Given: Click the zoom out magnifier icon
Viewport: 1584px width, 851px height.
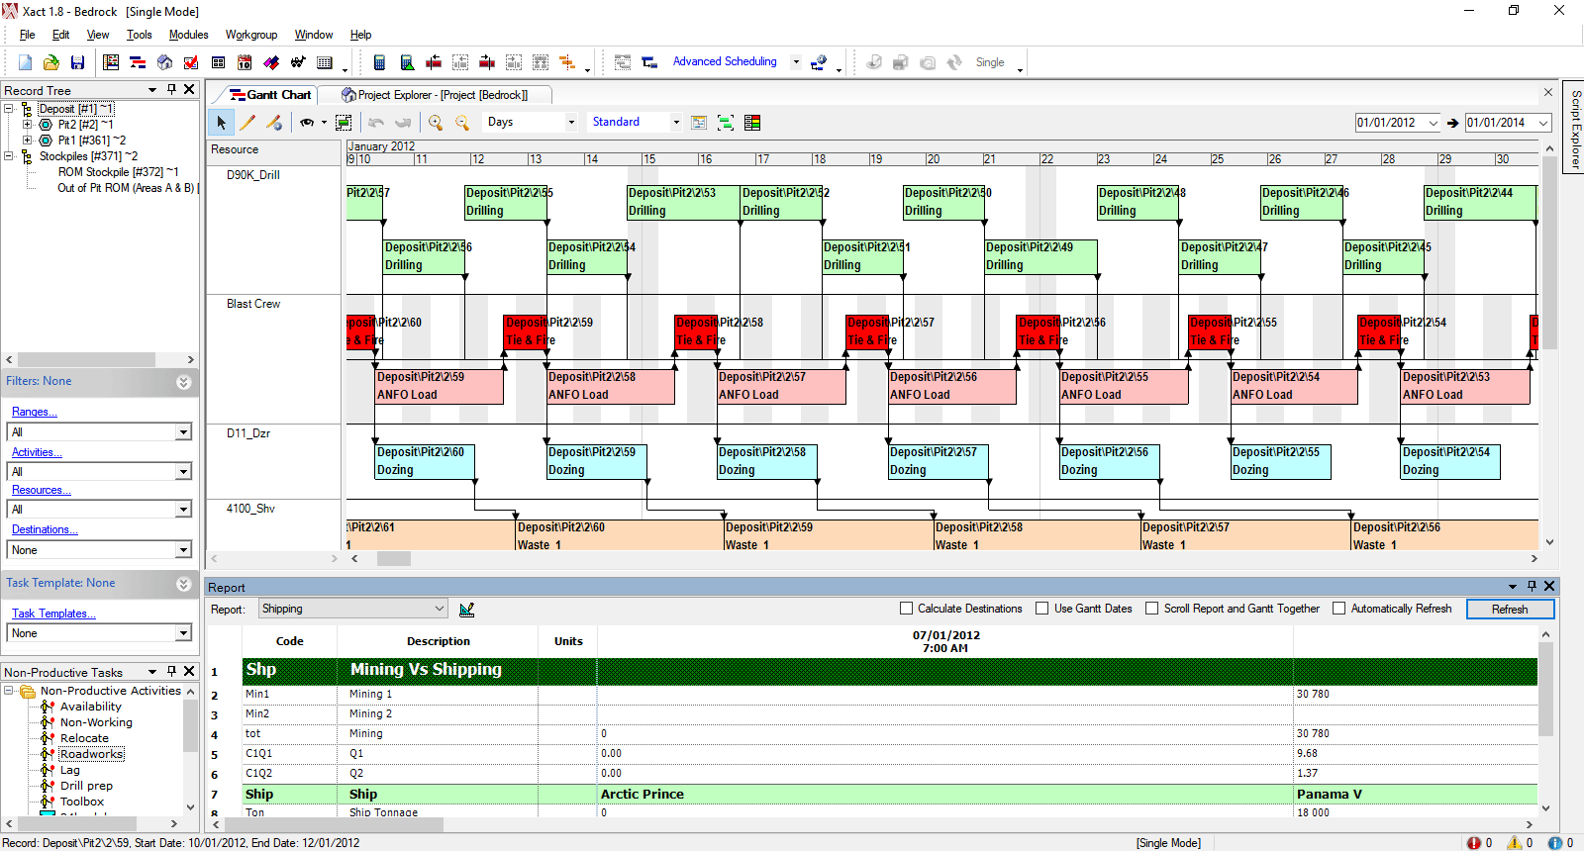Looking at the screenshot, I should (461, 123).
